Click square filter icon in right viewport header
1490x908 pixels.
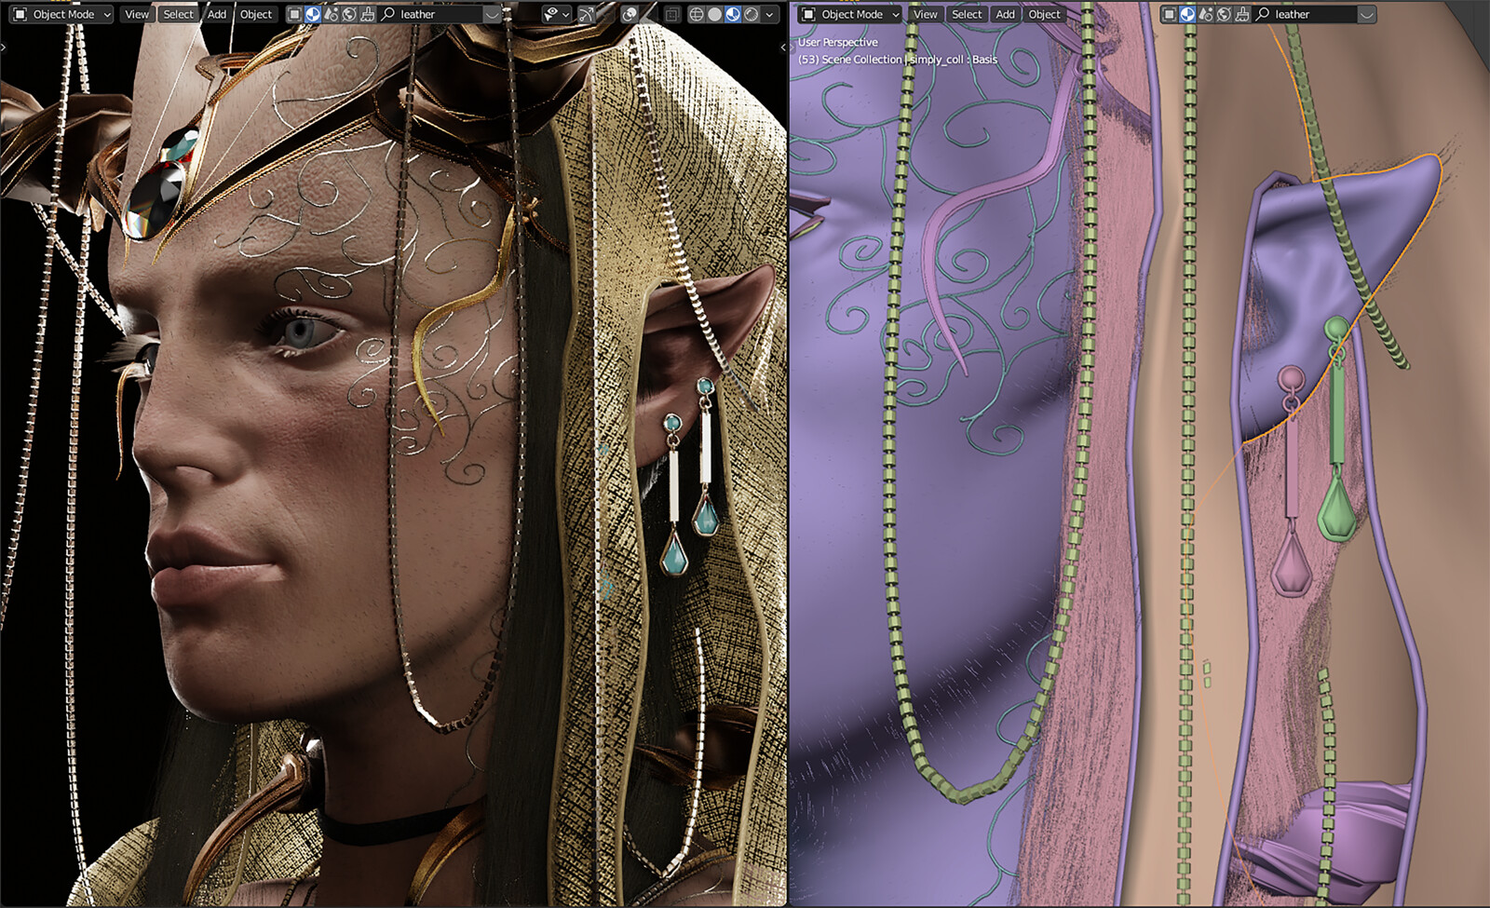(x=1169, y=14)
